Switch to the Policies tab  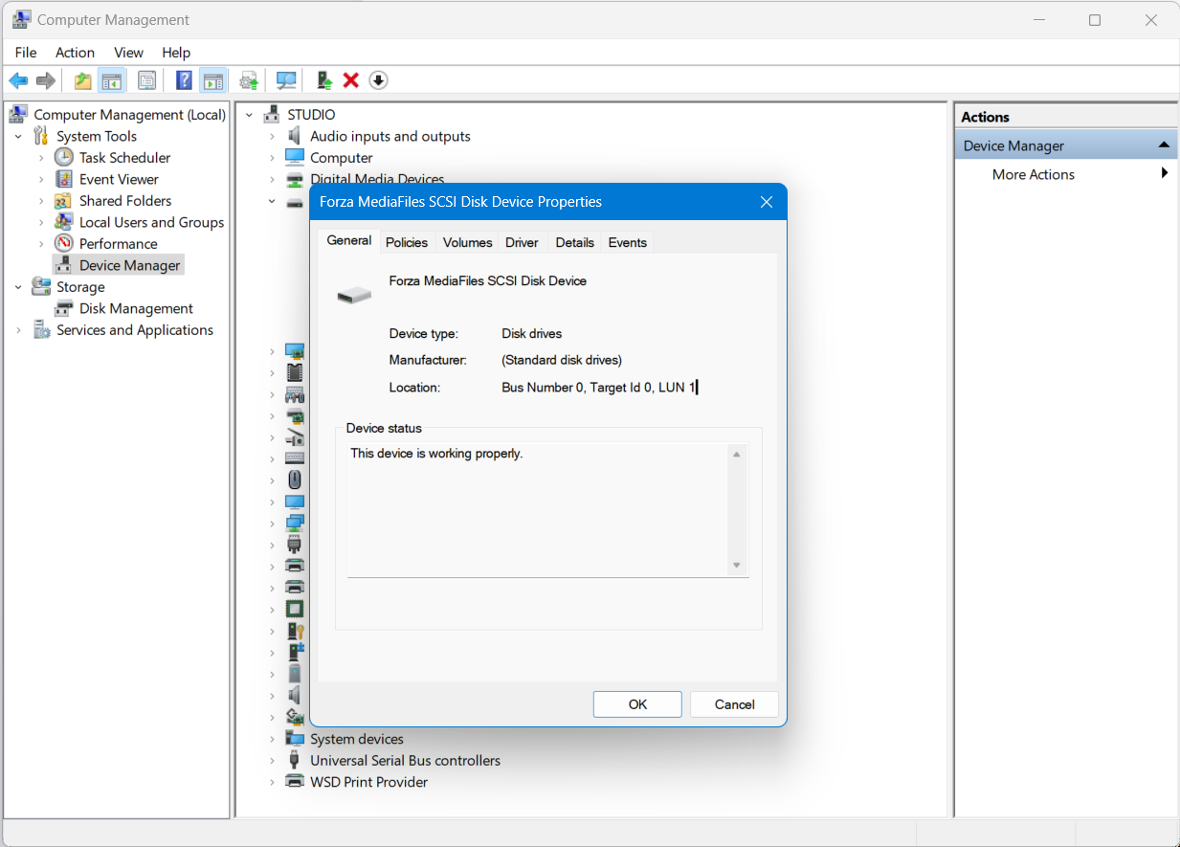coord(407,242)
